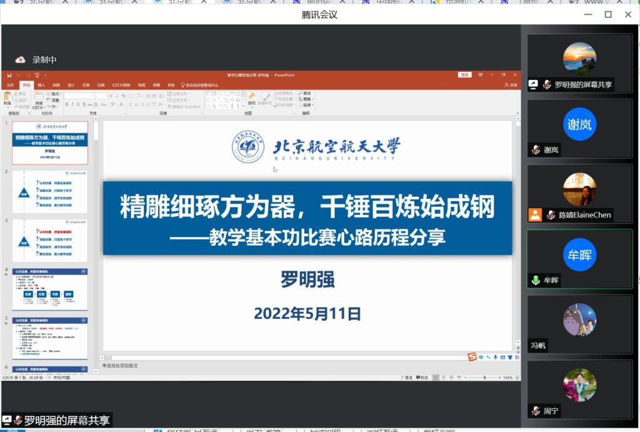Expand the Select (选择) dropdown in editing group
Viewport: 640px width, 432px height.
tap(307, 106)
